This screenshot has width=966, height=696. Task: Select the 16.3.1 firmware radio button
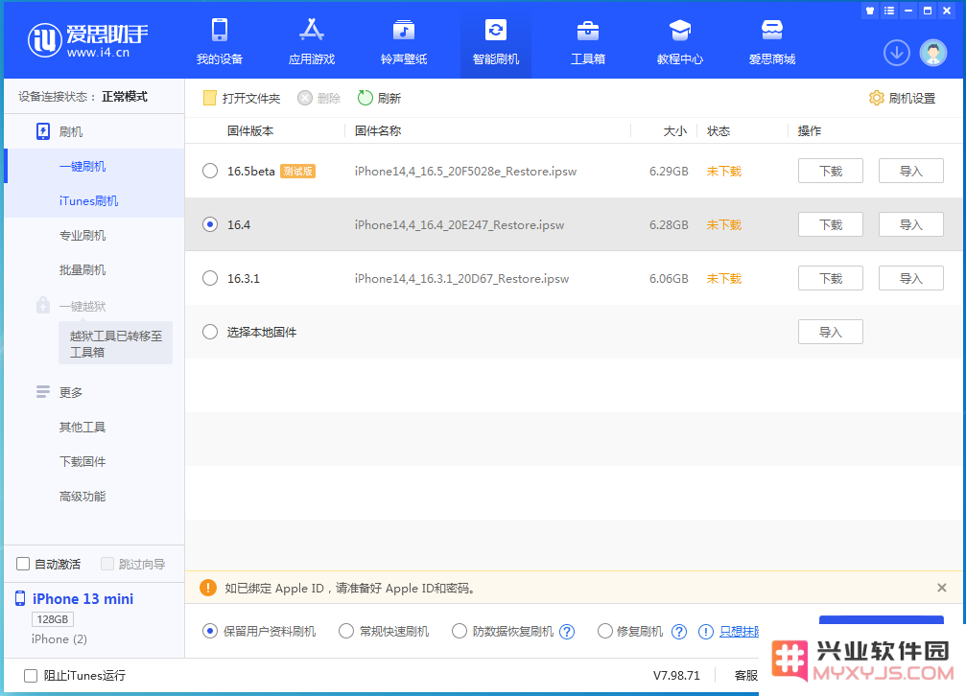coord(210,278)
